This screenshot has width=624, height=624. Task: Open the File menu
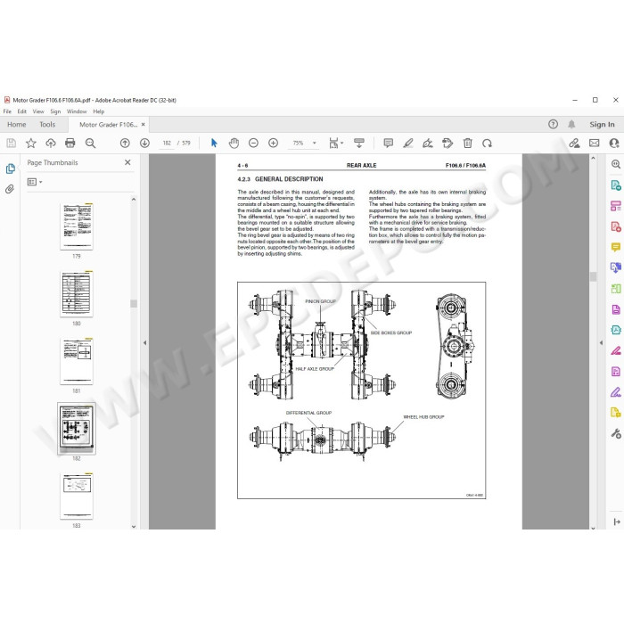coord(7,111)
